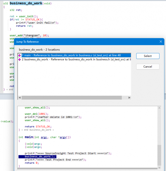This screenshot has width=166, height=171.
Task: Click left arrow of reference list scrollbar
Action: [20, 97]
